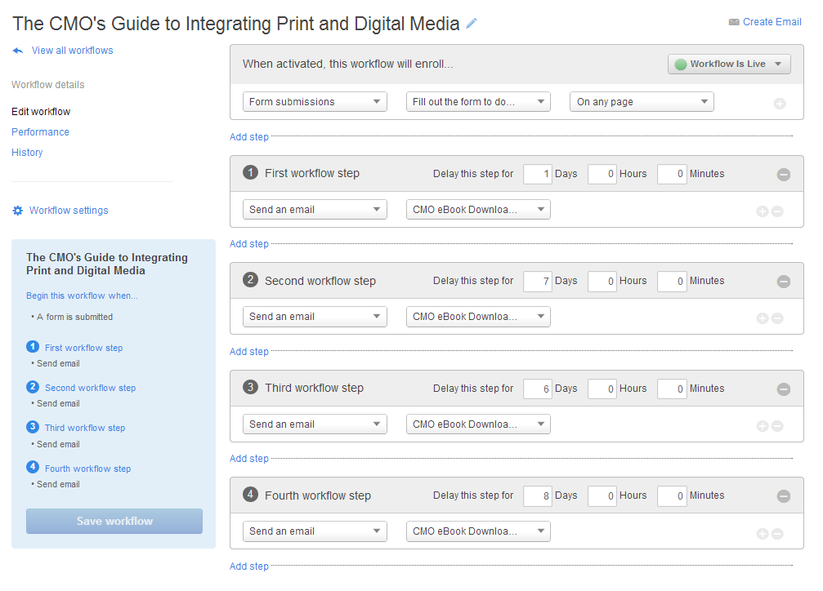Expand the On any page dropdown
This screenshot has height=591, width=823.
click(x=642, y=102)
